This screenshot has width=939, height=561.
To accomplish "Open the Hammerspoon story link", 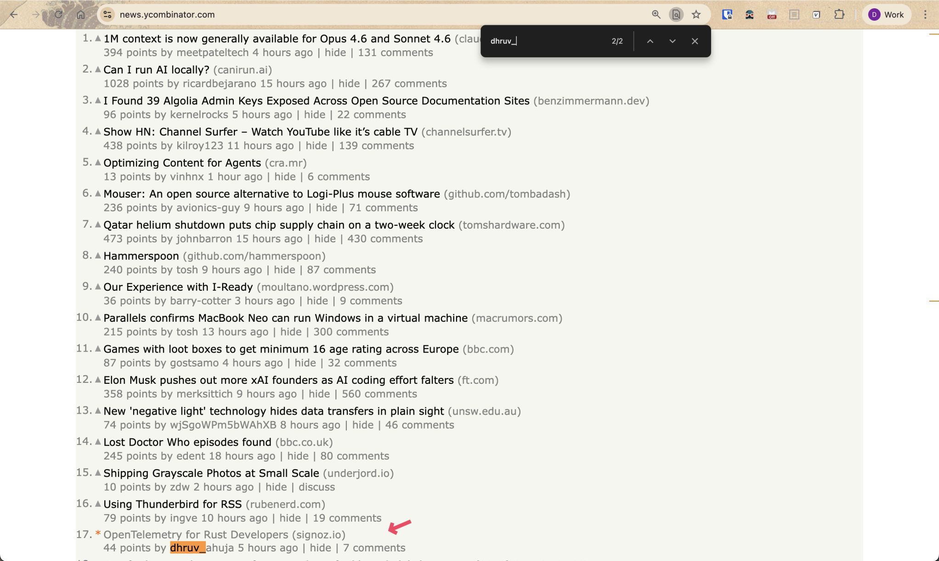I will [141, 256].
